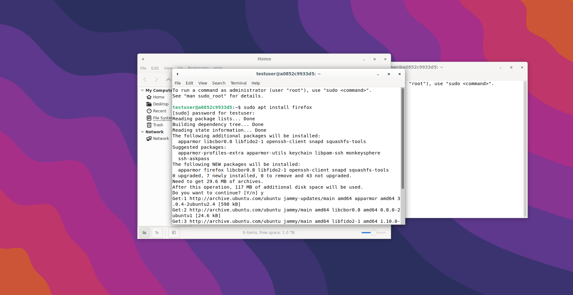The height and width of the screenshot is (295, 573).
Task: Open the terminal File menu
Action: click(x=178, y=83)
